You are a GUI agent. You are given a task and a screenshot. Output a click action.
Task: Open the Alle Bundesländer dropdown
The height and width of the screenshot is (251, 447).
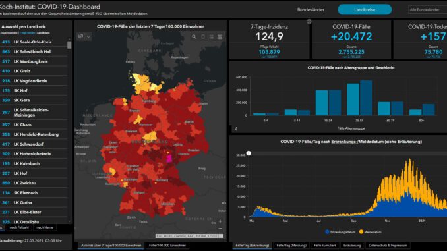(428, 9)
